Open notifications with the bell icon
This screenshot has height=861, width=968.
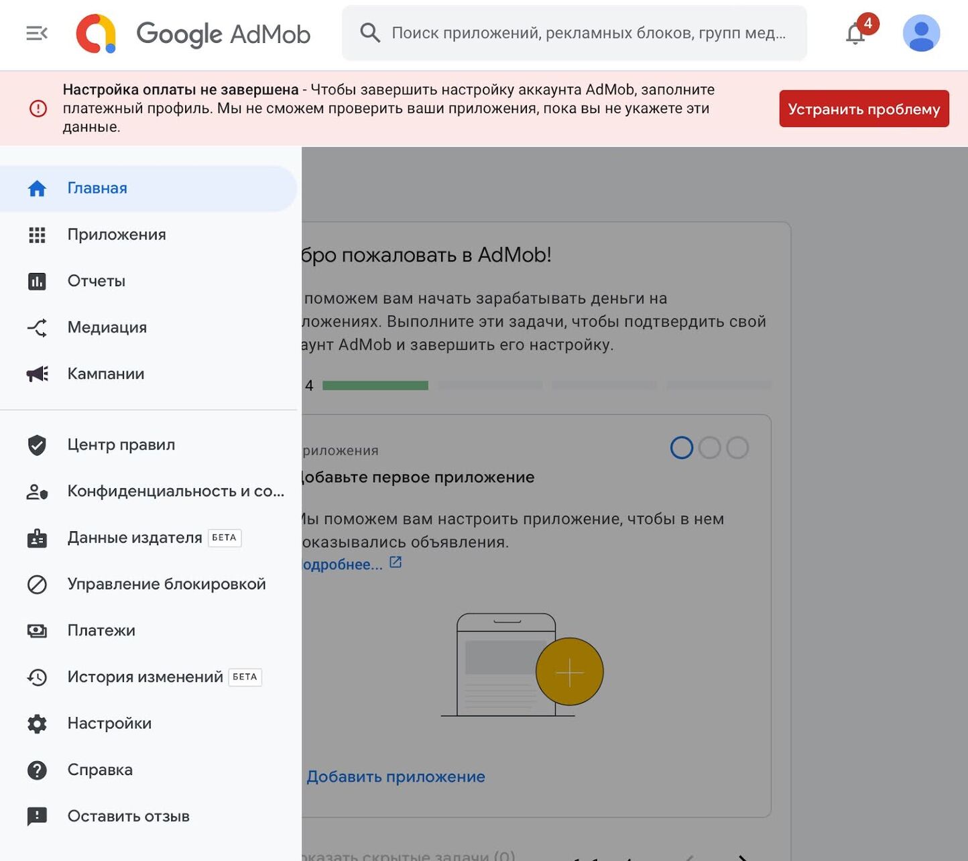pos(855,34)
